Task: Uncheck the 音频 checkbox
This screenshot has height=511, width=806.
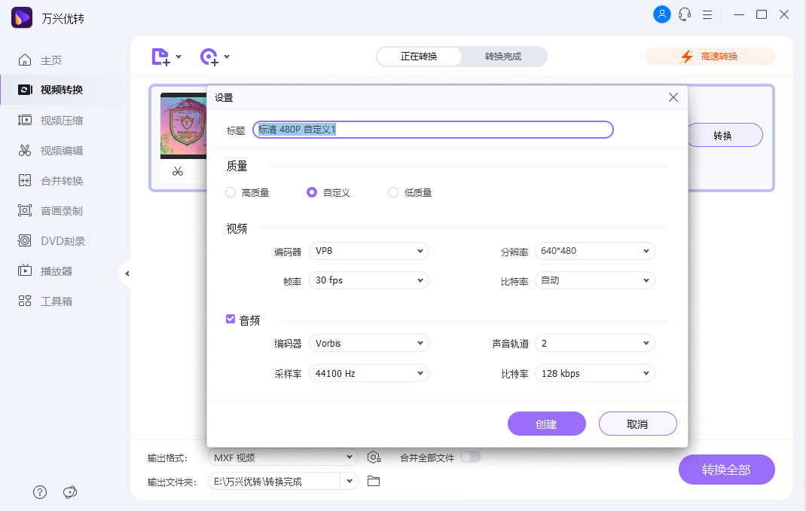Action: pos(231,319)
